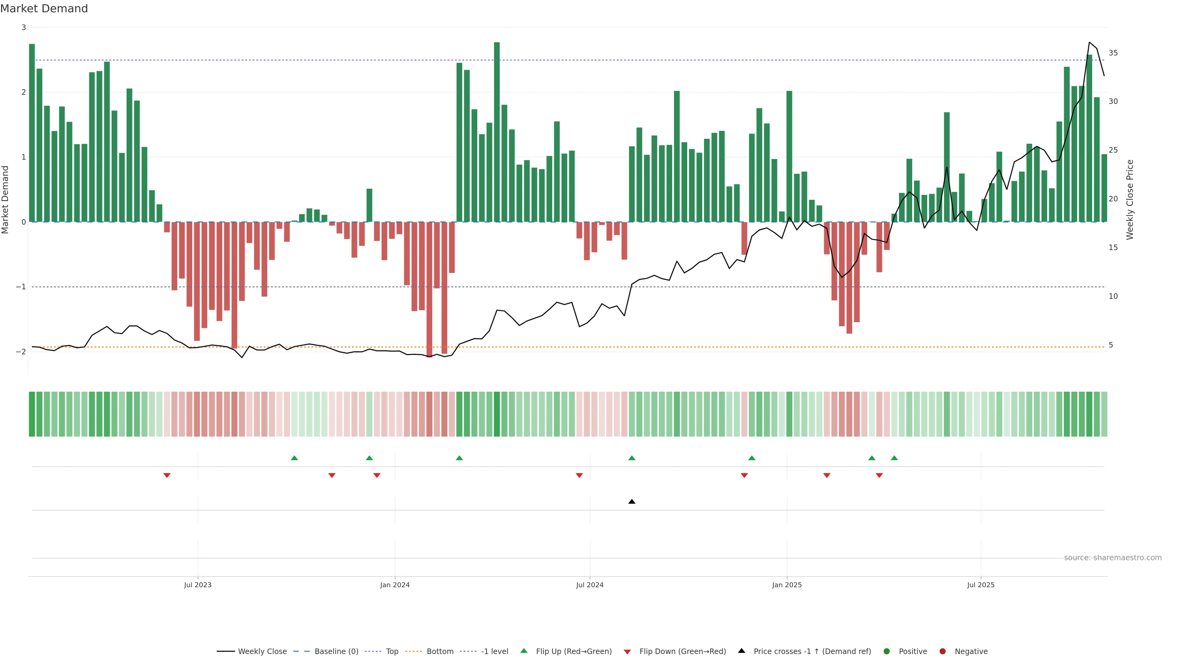The width and height of the screenshot is (1177, 662).
Task: Click the Weekly Close Price axis title
Action: click(x=1130, y=200)
